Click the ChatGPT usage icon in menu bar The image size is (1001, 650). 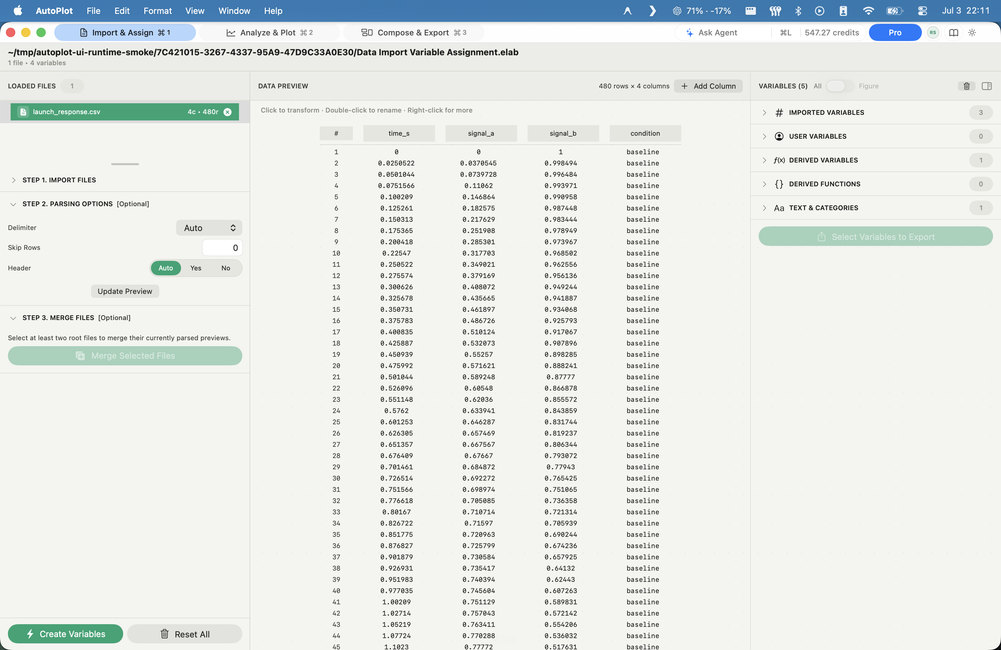(x=677, y=11)
